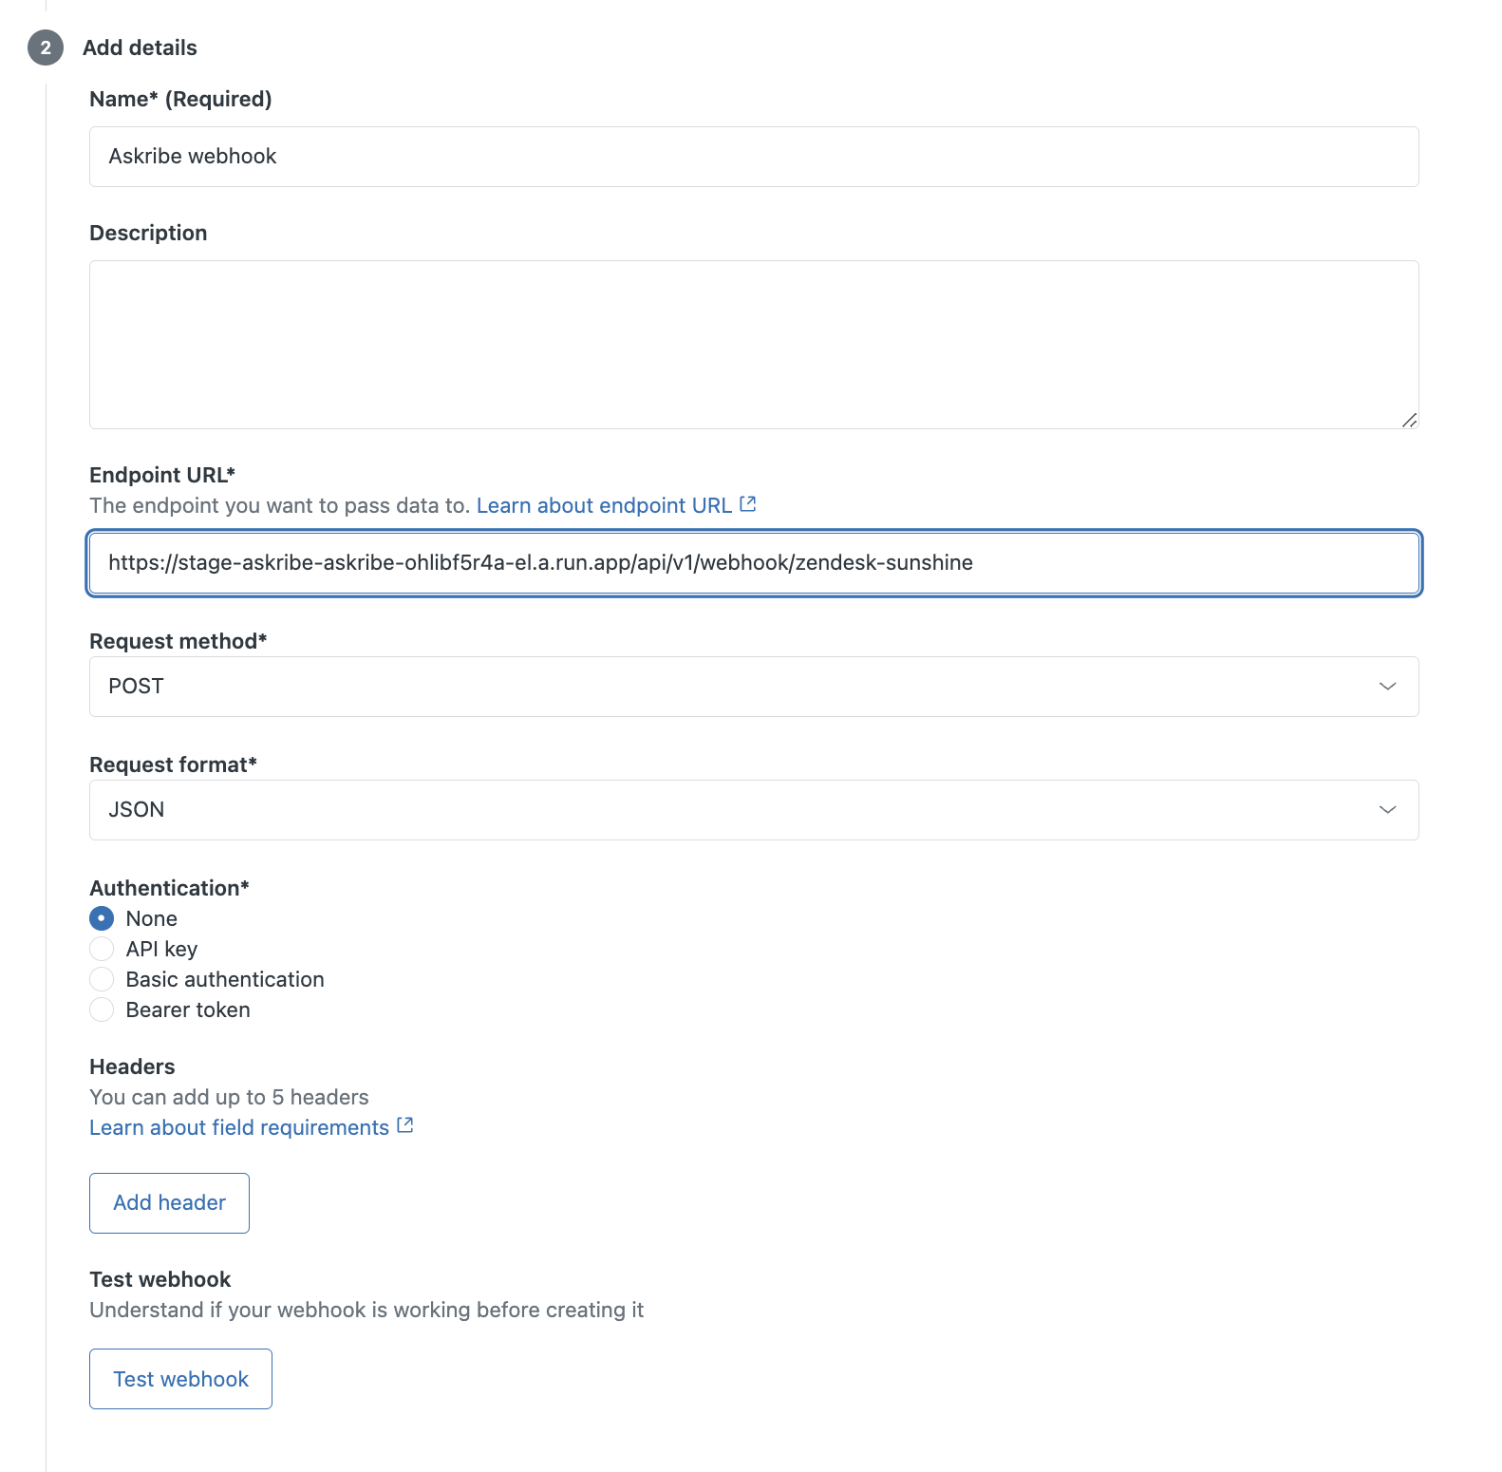
Task: Choose Basic authentication option
Action: pos(102,979)
